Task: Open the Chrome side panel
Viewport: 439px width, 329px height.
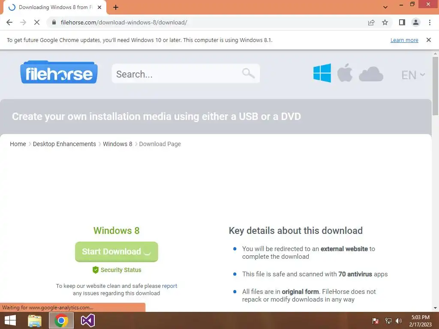Action: coord(402,22)
